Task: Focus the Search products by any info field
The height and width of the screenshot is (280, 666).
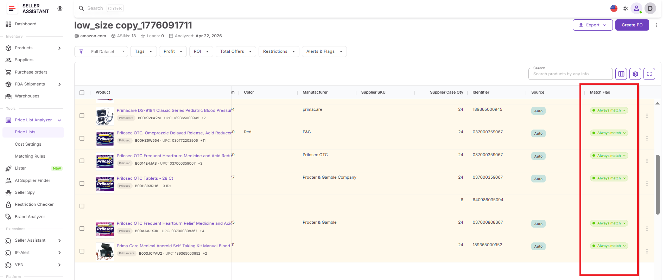Action: coord(570,74)
